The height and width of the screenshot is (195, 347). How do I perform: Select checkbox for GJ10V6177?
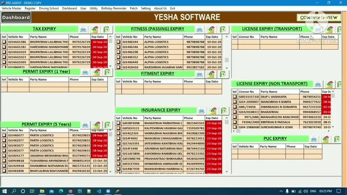point(4,156)
